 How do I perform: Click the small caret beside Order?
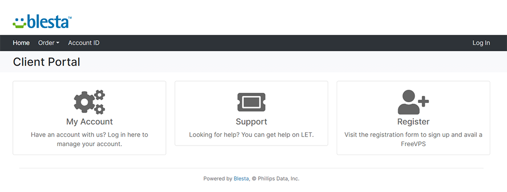coord(57,43)
